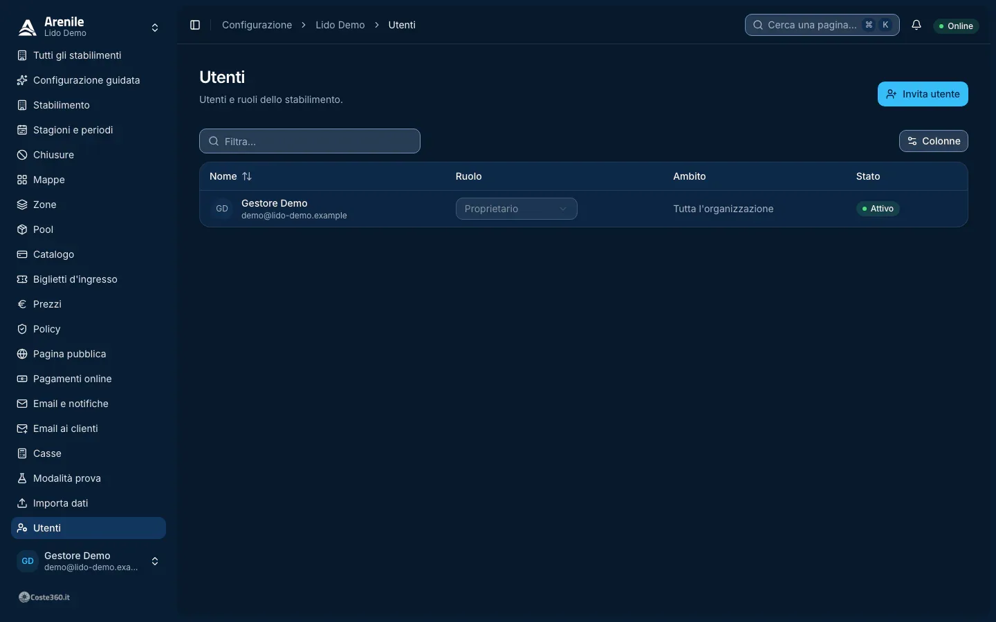
Task: Click Tutta l'organizzazione cell
Action: (x=723, y=209)
